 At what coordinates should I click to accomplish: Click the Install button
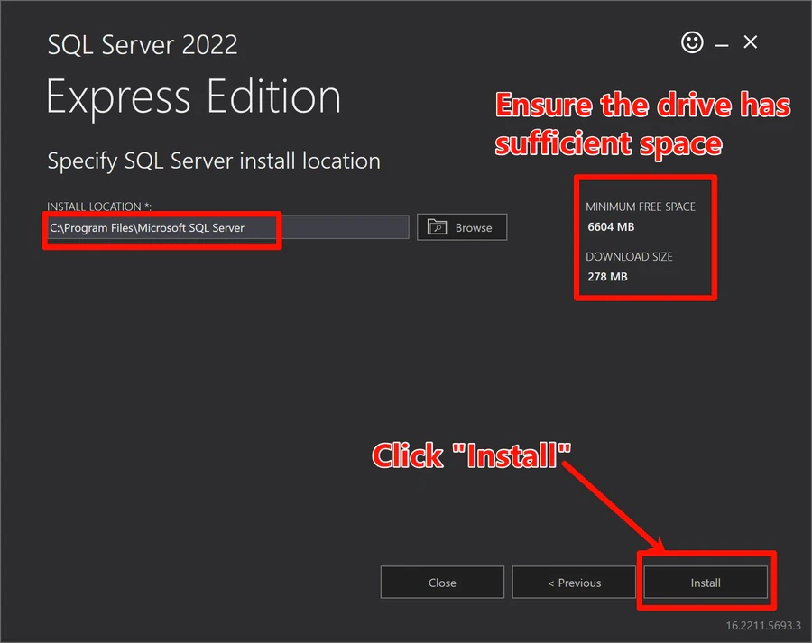pos(706,583)
